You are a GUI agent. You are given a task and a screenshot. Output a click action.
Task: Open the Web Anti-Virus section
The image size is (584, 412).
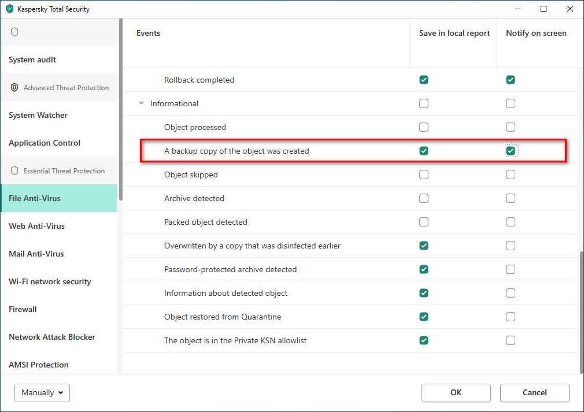pos(37,226)
